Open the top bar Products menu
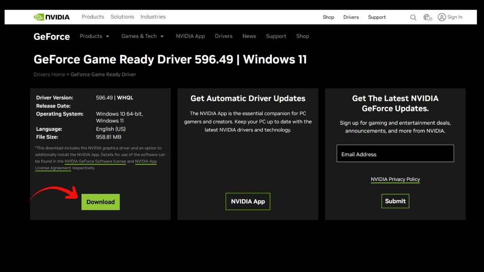Image resolution: width=484 pixels, height=272 pixels. 93,17
